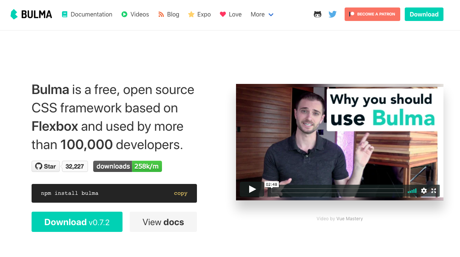Open the More dropdown menu
This screenshot has width=460, height=257.
(257, 14)
